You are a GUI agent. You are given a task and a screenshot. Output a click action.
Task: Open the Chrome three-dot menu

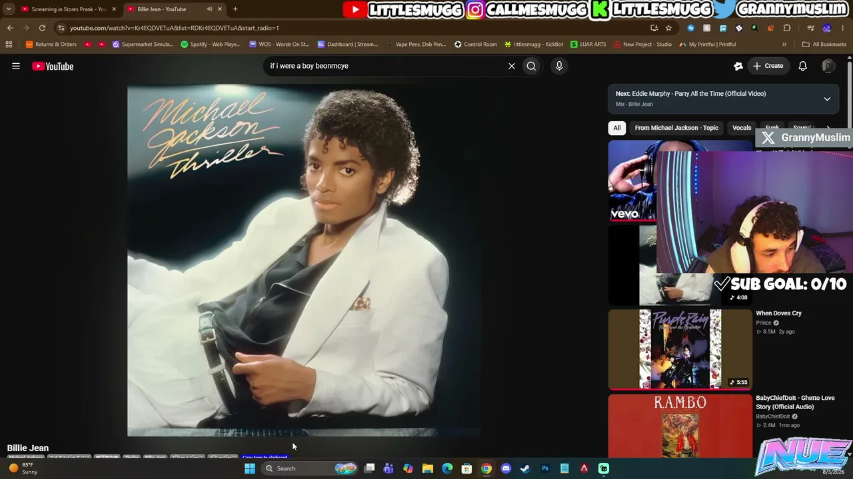(843, 28)
